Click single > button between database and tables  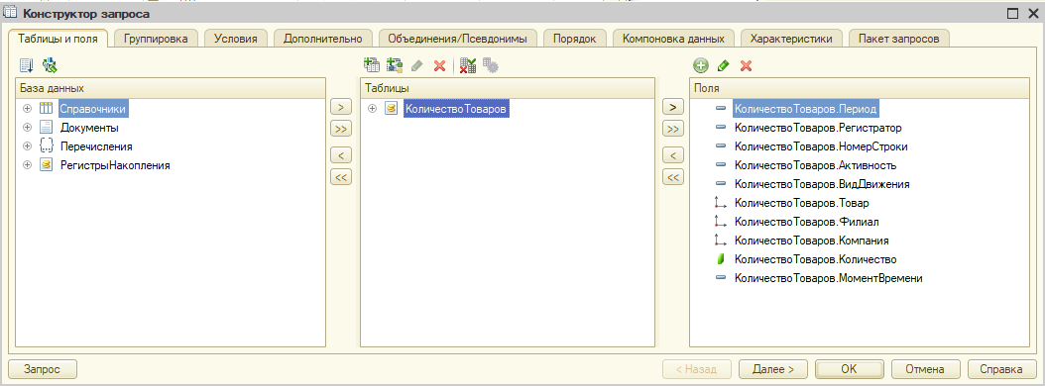340,107
